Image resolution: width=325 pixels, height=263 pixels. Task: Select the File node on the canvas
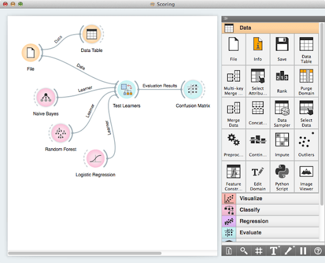[x=30, y=53]
